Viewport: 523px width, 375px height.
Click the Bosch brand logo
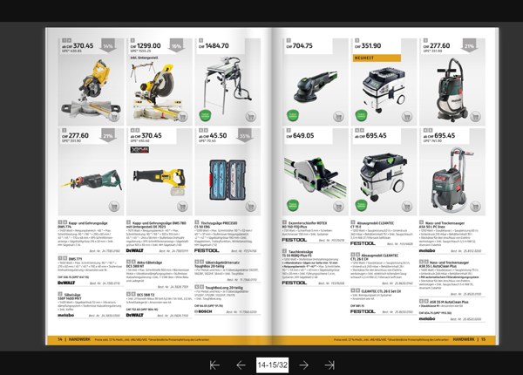click(203, 311)
